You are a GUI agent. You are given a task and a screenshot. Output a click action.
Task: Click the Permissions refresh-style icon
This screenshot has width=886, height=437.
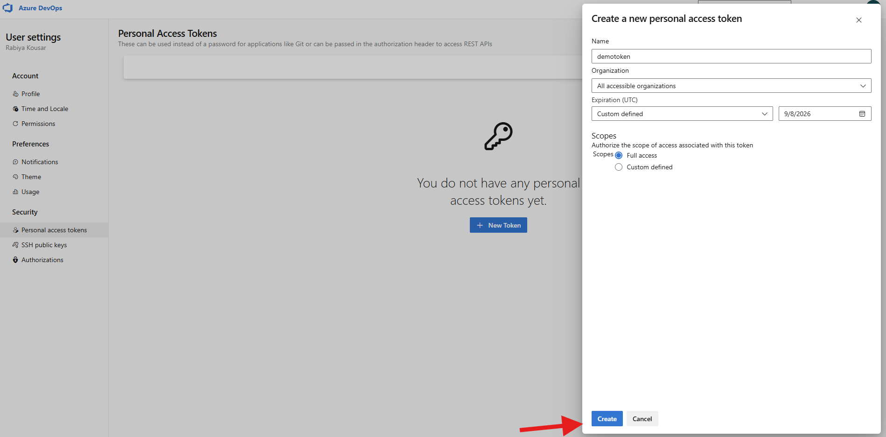[15, 123]
